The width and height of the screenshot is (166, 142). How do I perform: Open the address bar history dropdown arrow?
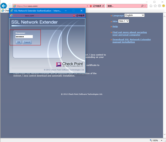(x=87, y=6)
